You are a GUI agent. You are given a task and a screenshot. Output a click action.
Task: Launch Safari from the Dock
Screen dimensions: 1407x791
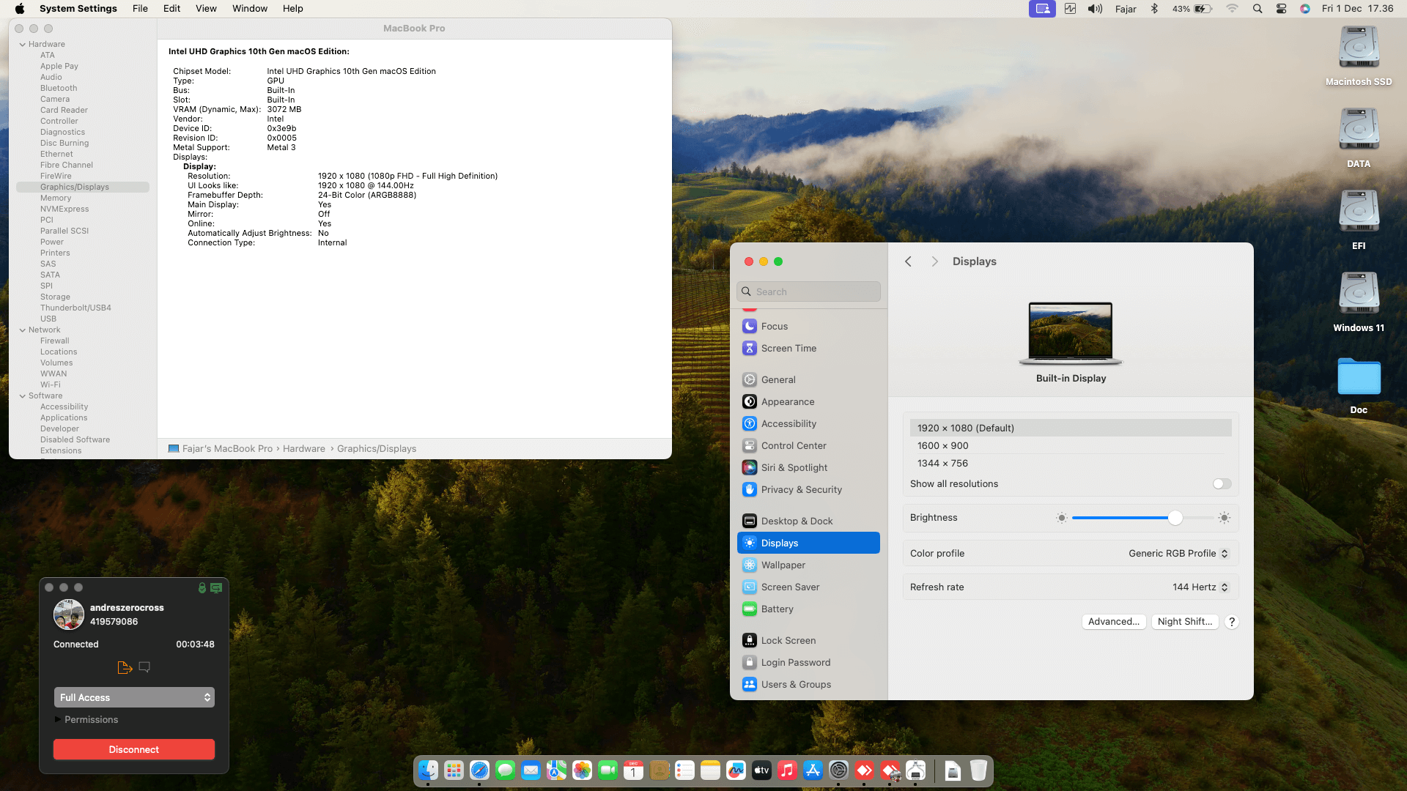tap(479, 770)
